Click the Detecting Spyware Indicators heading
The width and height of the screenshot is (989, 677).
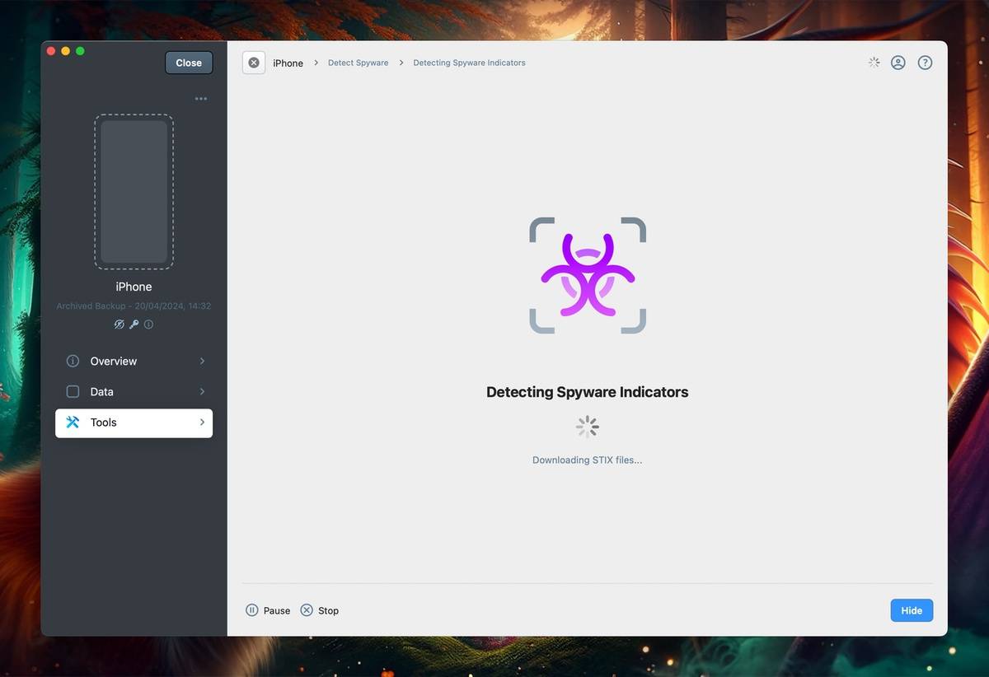[587, 392]
